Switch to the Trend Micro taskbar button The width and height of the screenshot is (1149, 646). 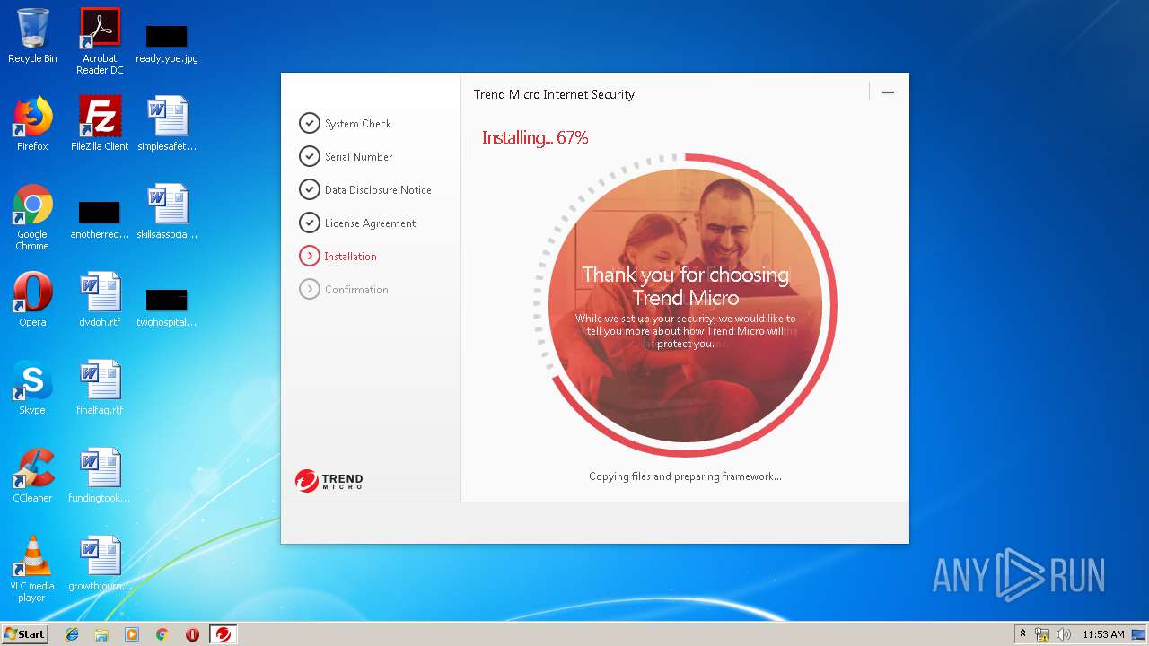(224, 634)
